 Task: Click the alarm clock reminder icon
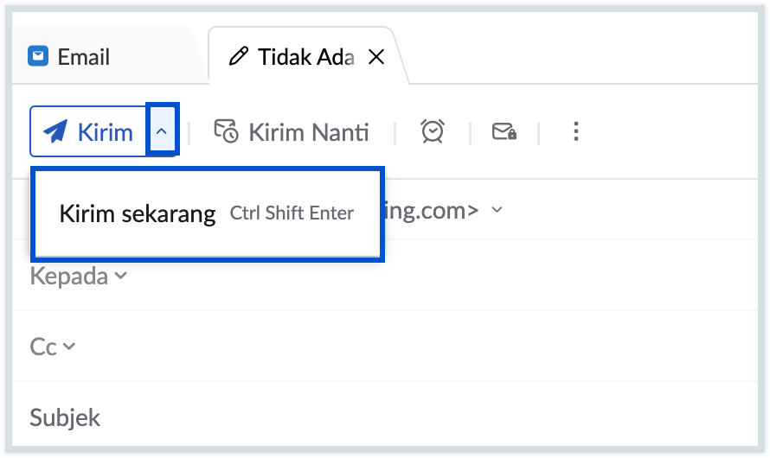(x=433, y=131)
